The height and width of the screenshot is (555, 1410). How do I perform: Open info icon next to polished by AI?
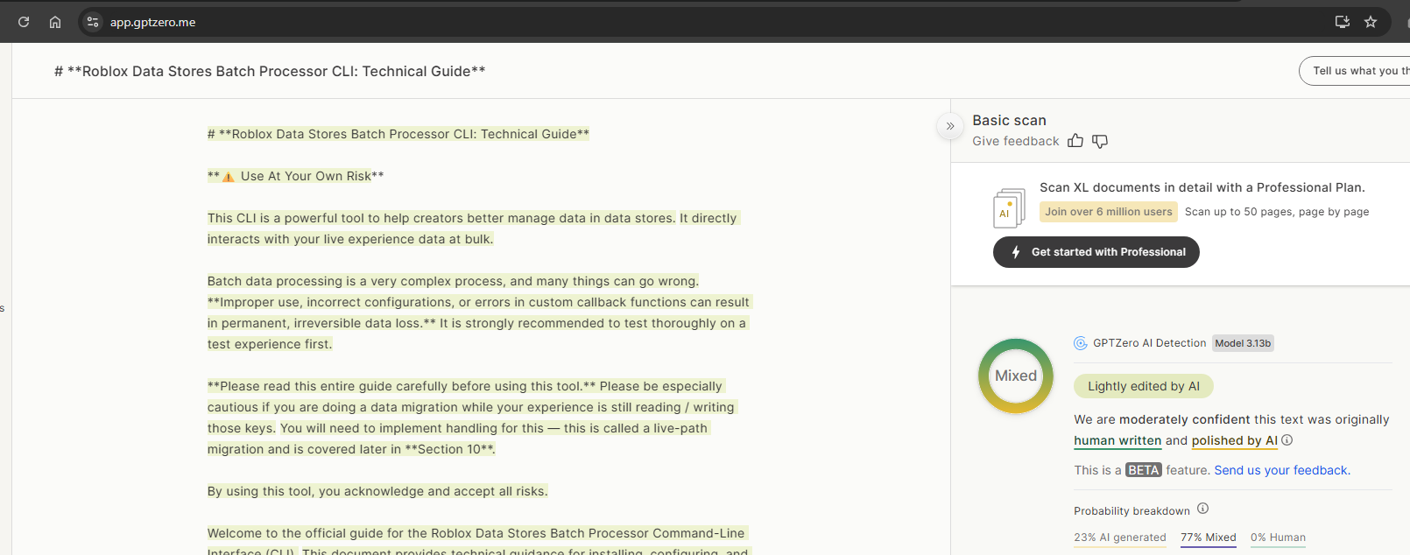(1287, 440)
